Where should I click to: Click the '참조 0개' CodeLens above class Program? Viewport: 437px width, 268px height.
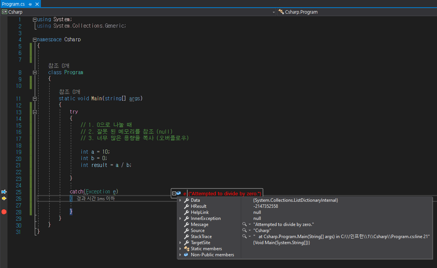pyautogui.click(x=59, y=66)
